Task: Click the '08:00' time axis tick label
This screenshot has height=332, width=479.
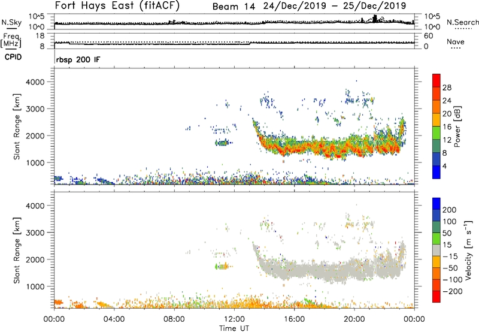Action: pyautogui.click(x=174, y=319)
